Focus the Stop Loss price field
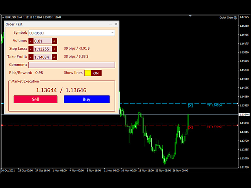 (42, 49)
